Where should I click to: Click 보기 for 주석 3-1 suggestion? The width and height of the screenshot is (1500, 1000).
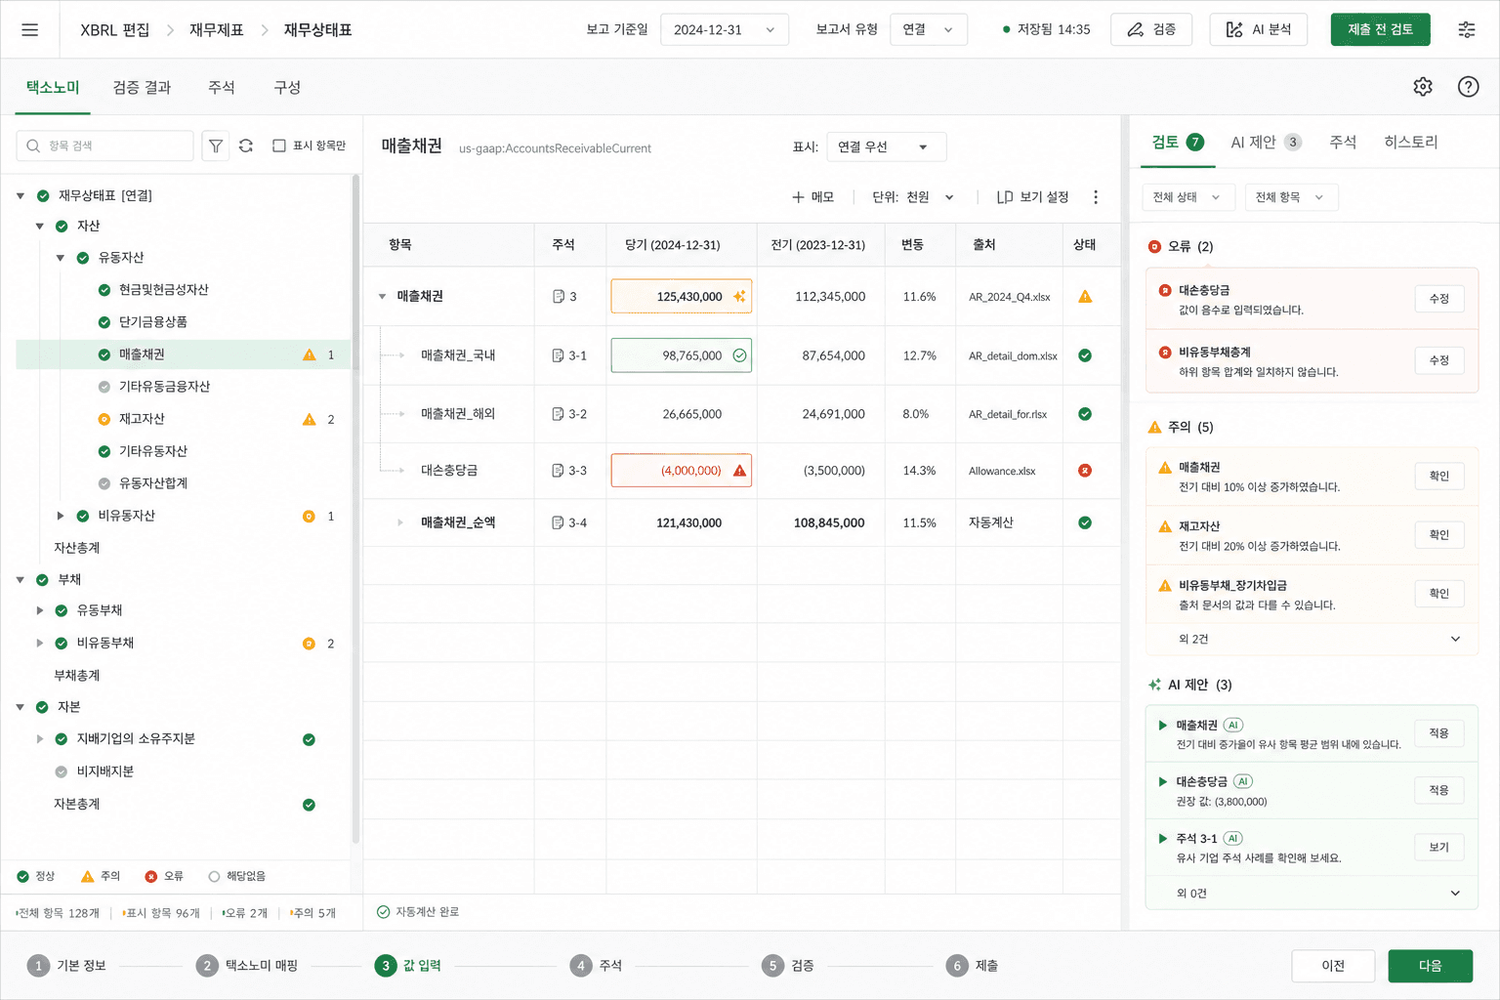click(x=1438, y=848)
